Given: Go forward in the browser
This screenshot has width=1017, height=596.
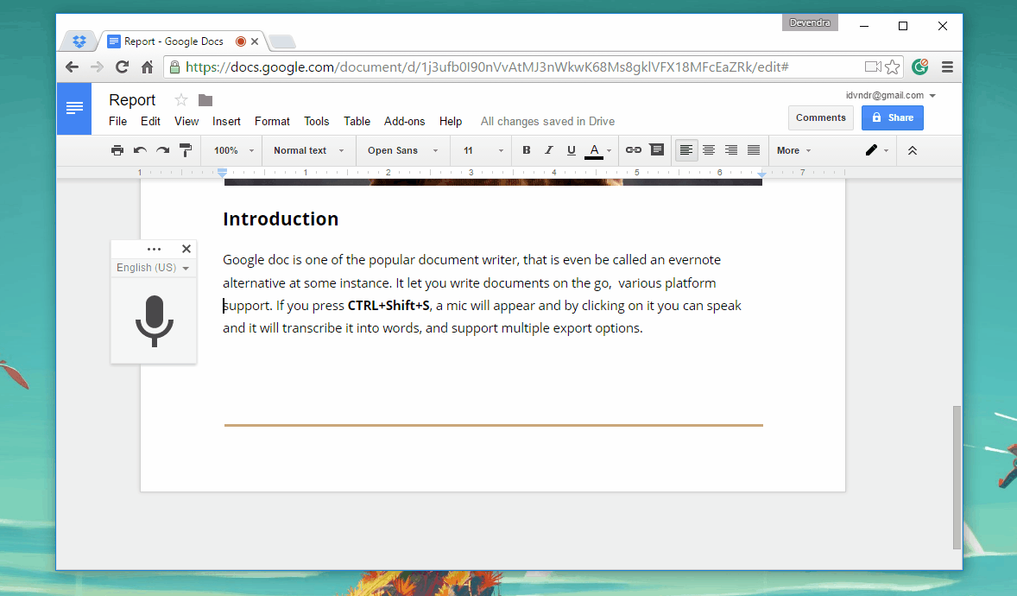Looking at the screenshot, I should [97, 67].
